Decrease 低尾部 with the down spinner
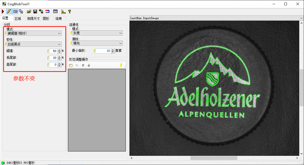This screenshot has height=165, width=304. (x=59, y=59)
